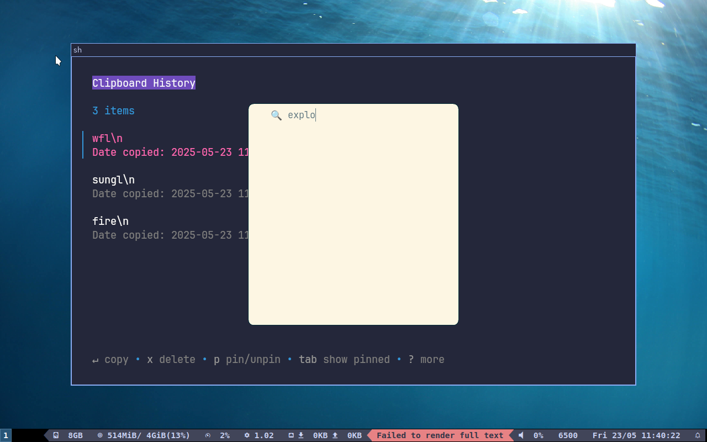The height and width of the screenshot is (442, 707).
Task: Click Date copied line under 'fire\n'
Action: click(170, 235)
